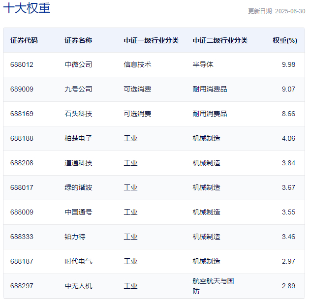Click 工业 in the 柏楚电子 row
311x304 pixels.
130,138
